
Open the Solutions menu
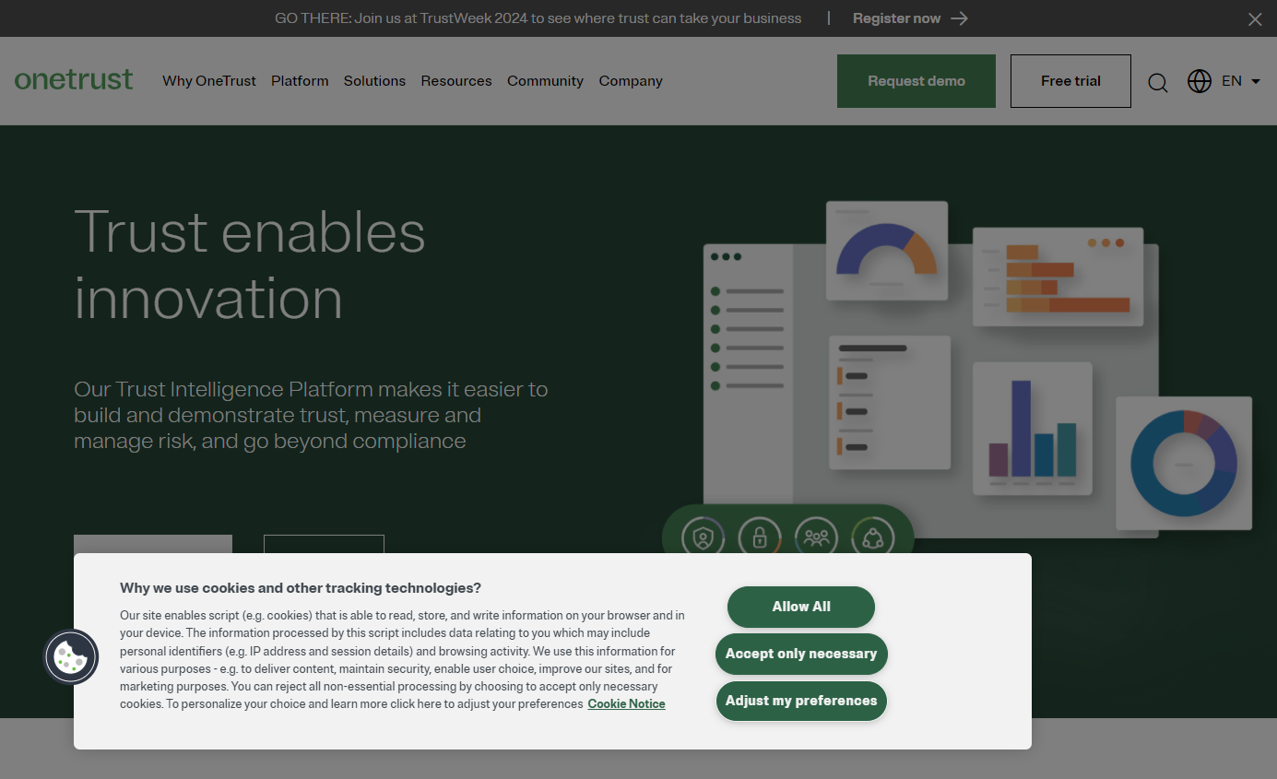pos(374,81)
